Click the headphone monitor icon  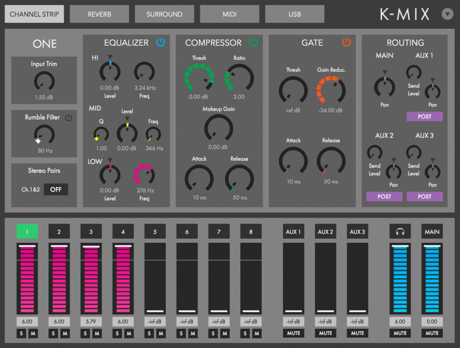pyautogui.click(x=399, y=231)
